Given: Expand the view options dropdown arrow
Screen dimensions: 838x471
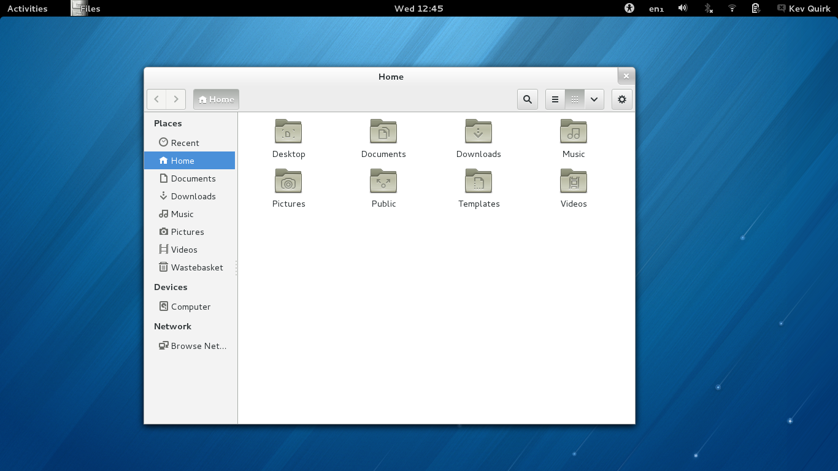Looking at the screenshot, I should [594, 99].
